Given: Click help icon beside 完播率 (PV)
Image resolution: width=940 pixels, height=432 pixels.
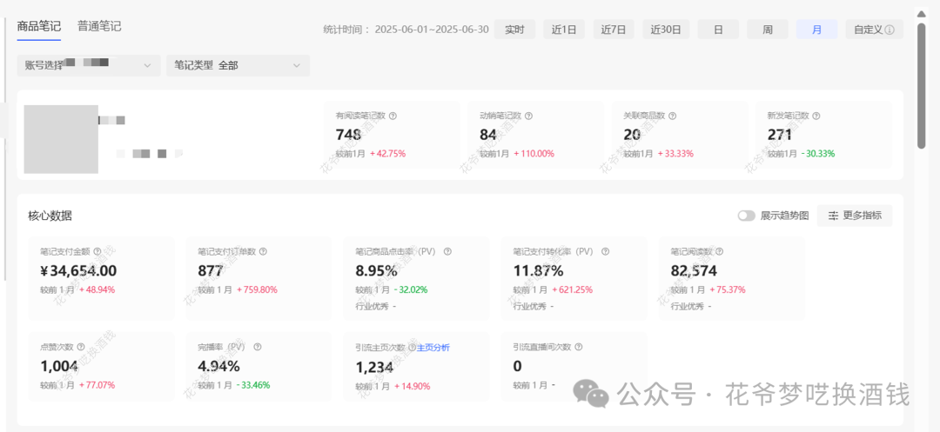Looking at the screenshot, I should (x=258, y=347).
